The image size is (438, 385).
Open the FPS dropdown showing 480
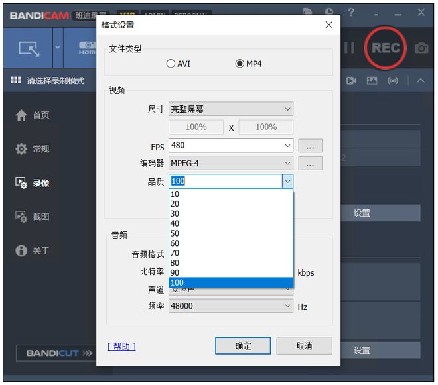coord(231,145)
